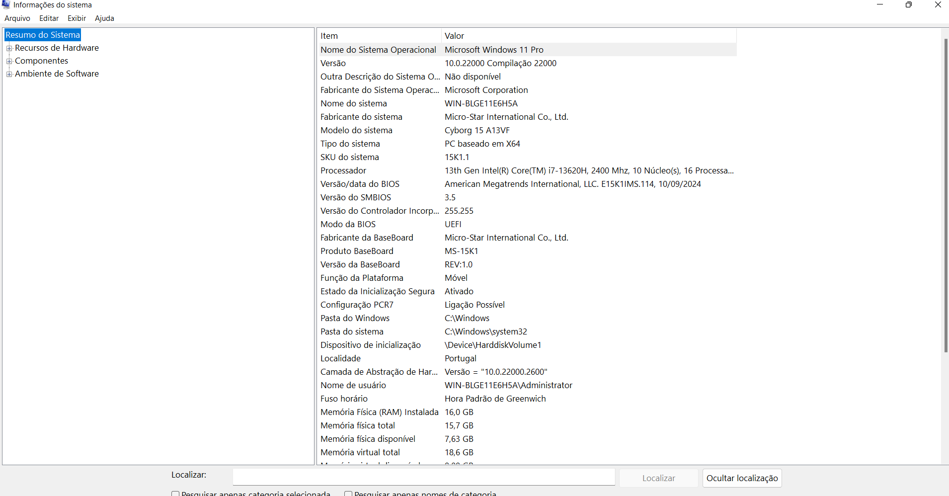Select Memória física total row

527,425
